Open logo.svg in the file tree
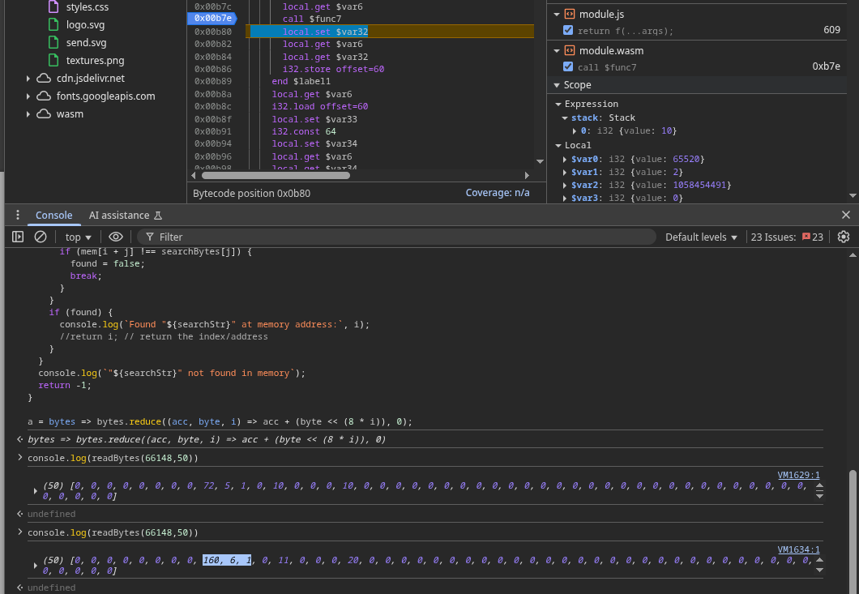Viewport: 859px width, 594px height. [x=85, y=24]
